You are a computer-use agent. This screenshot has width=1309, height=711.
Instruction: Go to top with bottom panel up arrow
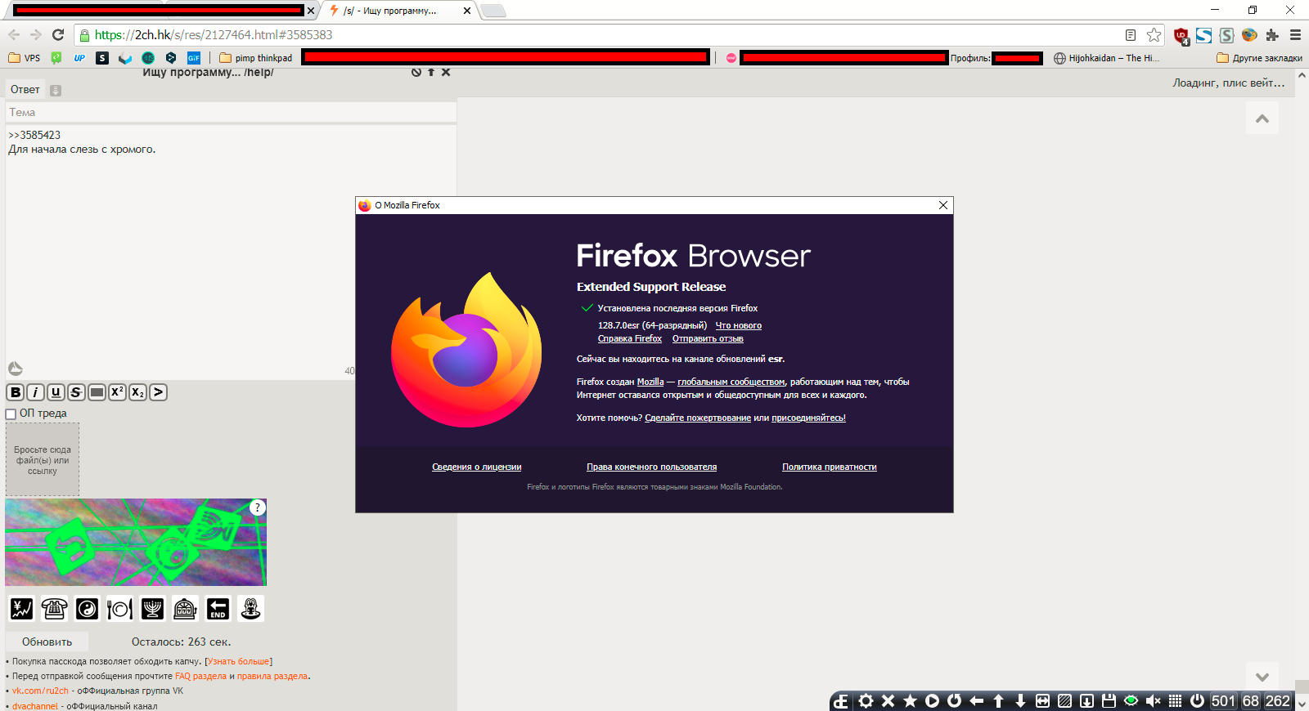[998, 701]
